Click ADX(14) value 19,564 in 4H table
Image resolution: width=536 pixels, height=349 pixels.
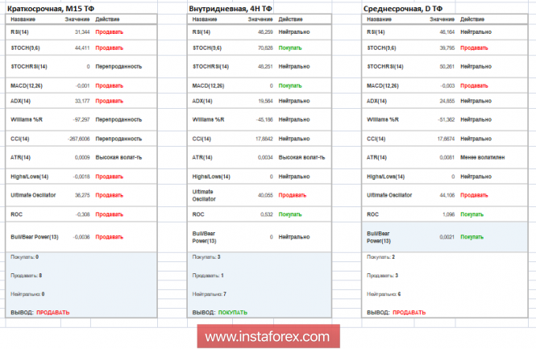[x=265, y=102]
